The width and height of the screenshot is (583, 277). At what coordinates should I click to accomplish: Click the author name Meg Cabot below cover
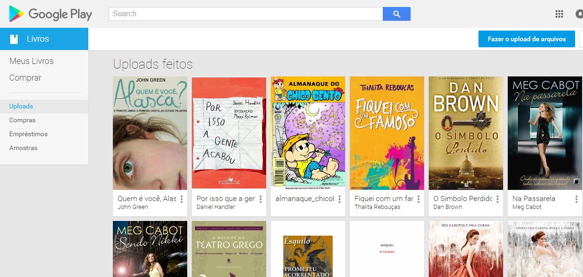[x=527, y=207]
